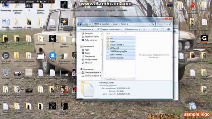
Task: Open the Word document on the desktop
Action: coord(6,23)
